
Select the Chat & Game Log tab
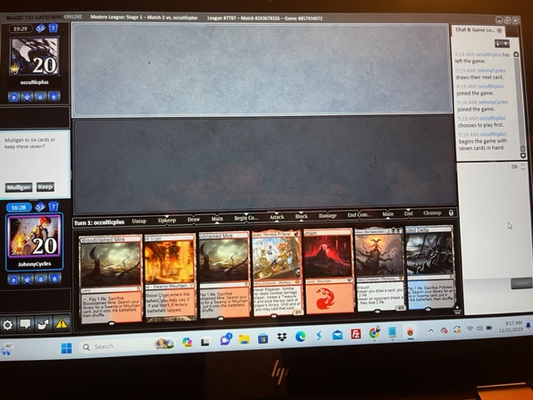476,29
